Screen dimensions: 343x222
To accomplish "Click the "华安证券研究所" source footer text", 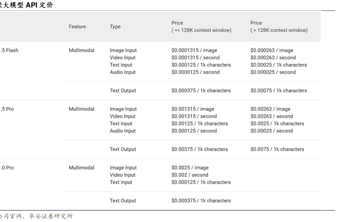I will point(51,216).
